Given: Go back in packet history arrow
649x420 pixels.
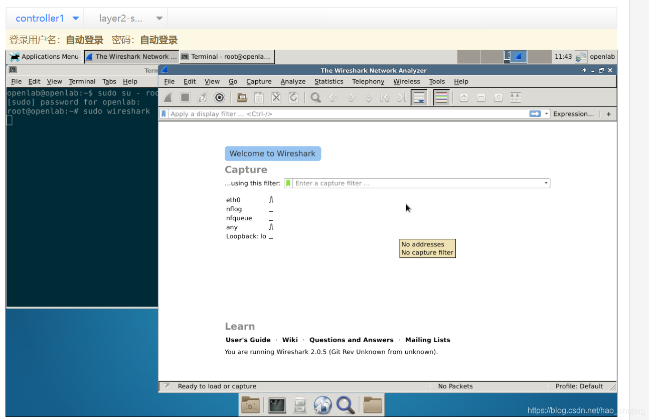Looking at the screenshot, I should point(333,97).
